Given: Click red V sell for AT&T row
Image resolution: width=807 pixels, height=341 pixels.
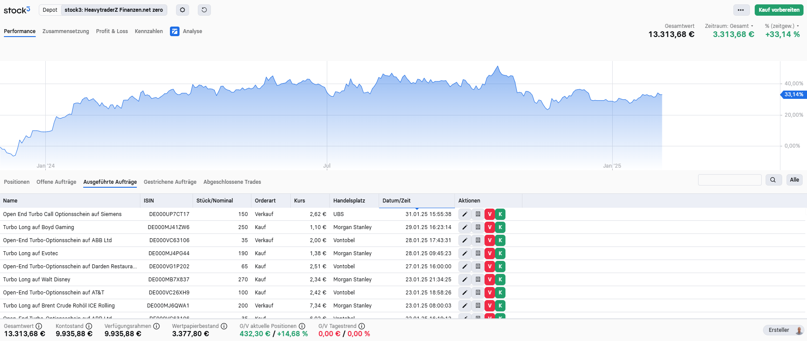Looking at the screenshot, I should point(490,293).
